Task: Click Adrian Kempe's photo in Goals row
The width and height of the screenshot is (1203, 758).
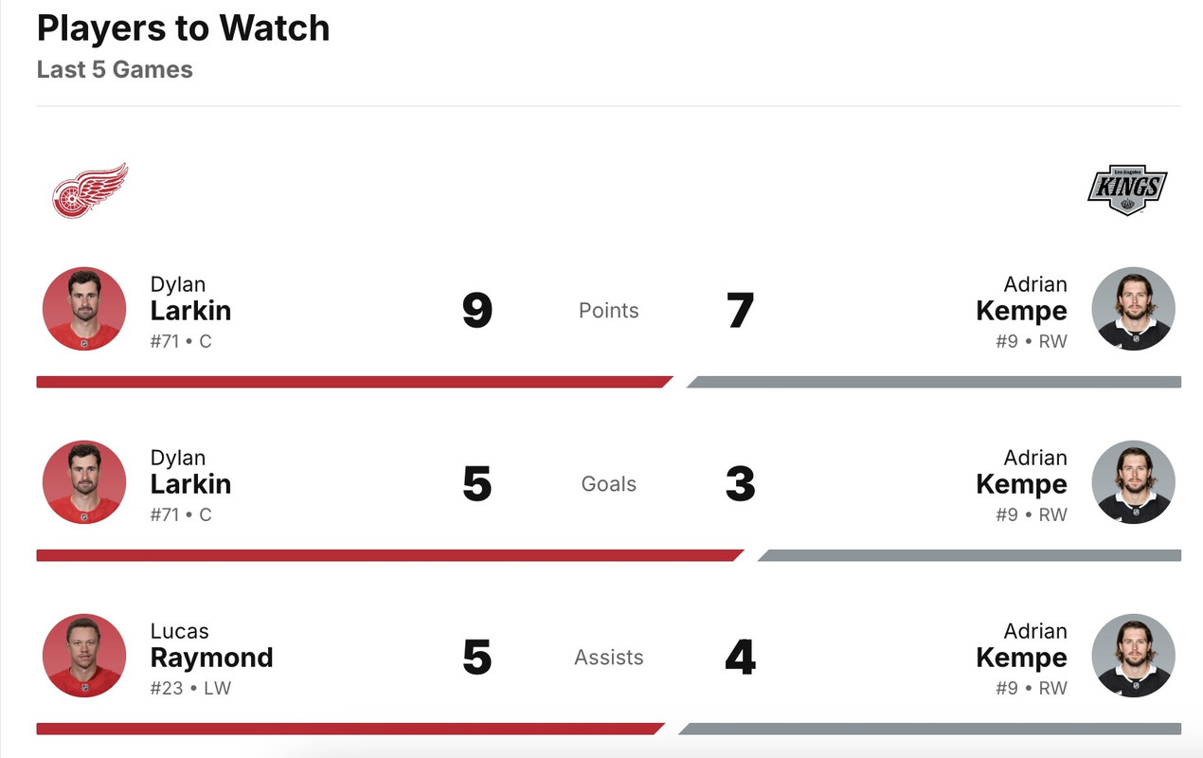Action: click(x=1133, y=482)
